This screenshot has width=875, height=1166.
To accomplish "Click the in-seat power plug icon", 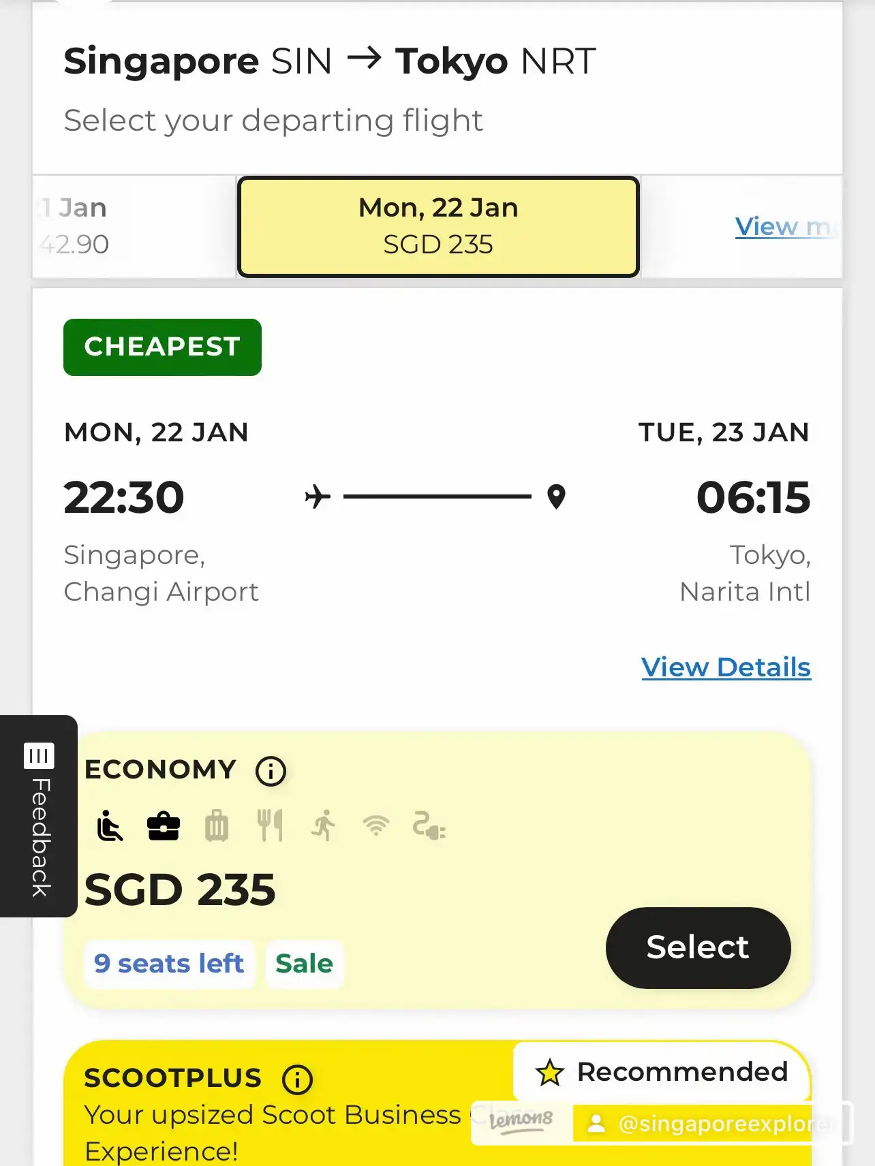I will click(x=429, y=826).
